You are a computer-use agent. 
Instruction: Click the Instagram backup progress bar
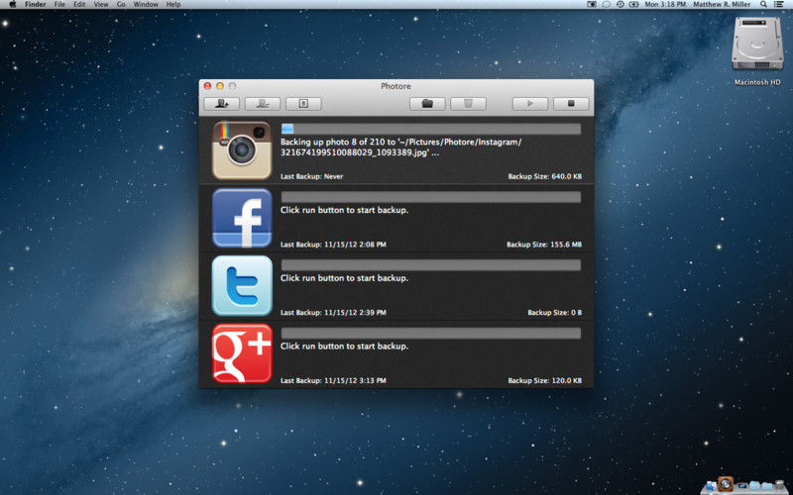(x=430, y=129)
